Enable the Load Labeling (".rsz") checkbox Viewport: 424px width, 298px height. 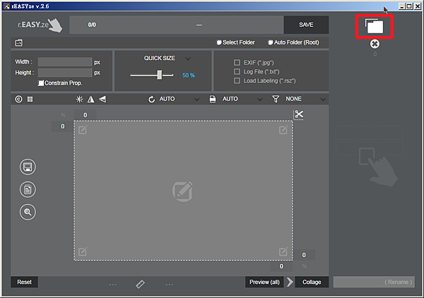tap(237, 81)
